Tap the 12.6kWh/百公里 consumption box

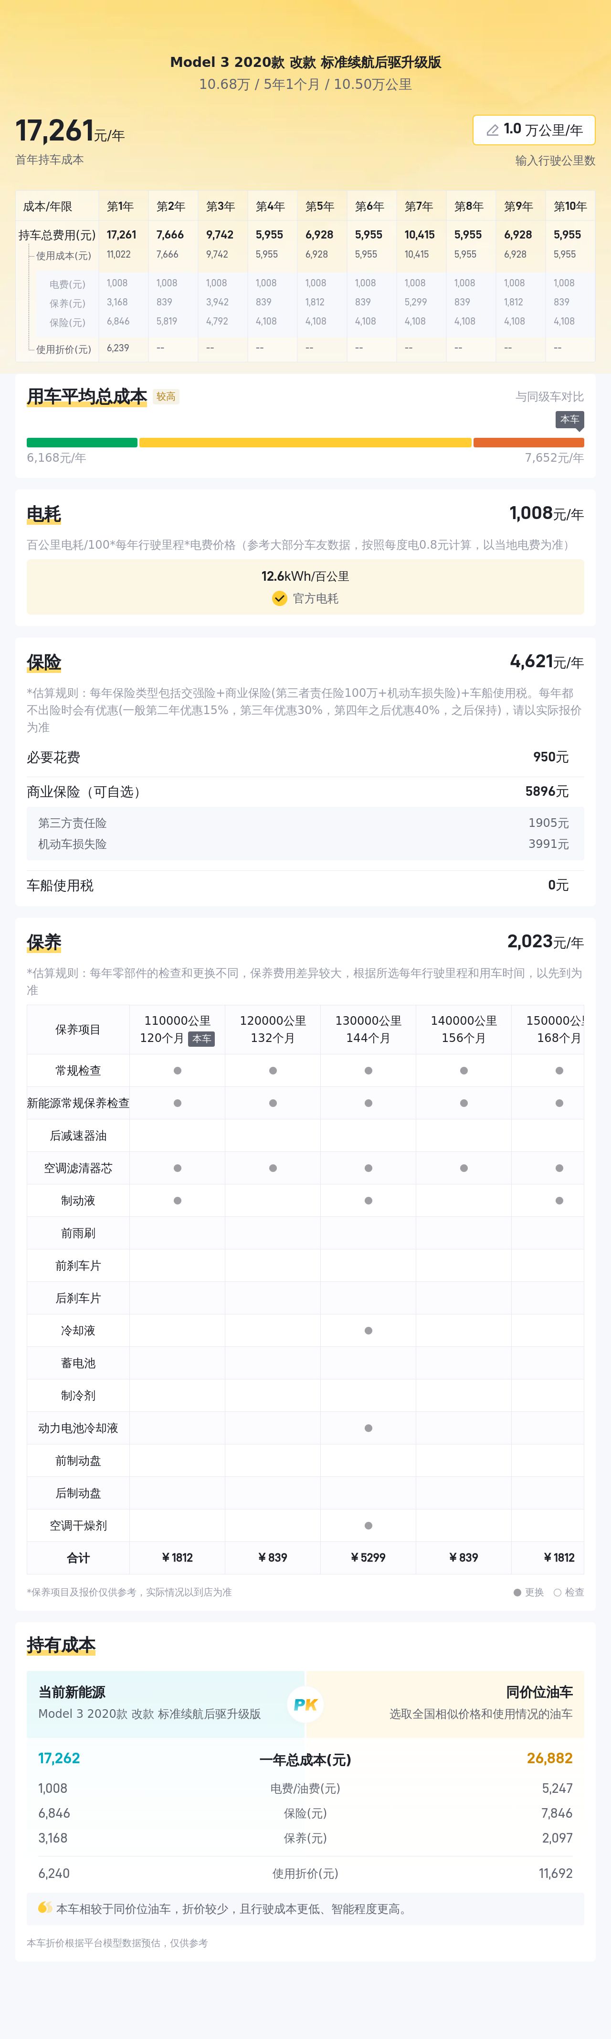[x=305, y=587]
